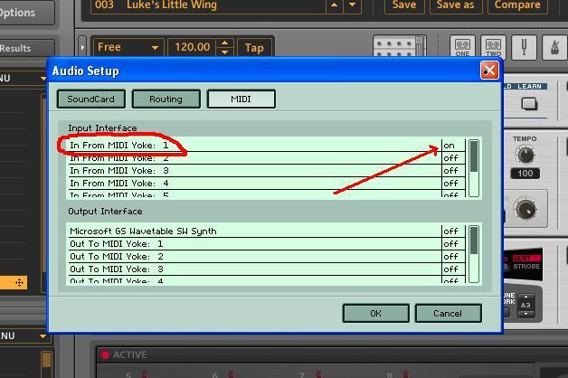568x378 pixels.
Task: Select 'In From MIDI Yoke: 3' row text
Action: (119, 171)
